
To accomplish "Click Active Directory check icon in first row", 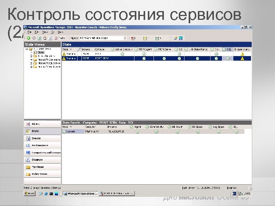I will point(123,54).
